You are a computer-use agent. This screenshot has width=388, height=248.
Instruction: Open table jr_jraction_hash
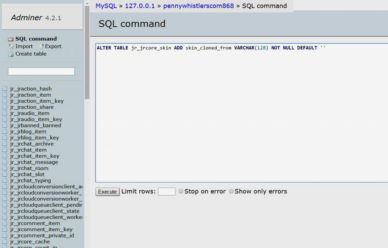tap(31, 89)
